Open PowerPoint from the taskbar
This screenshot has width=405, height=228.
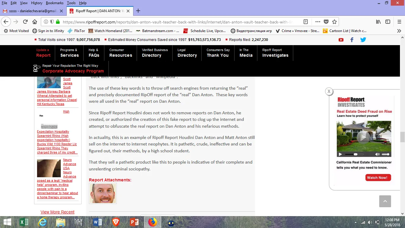[134, 222]
